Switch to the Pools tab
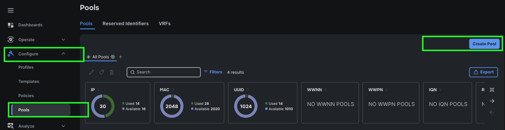This screenshot has width=505, height=130. click(86, 23)
